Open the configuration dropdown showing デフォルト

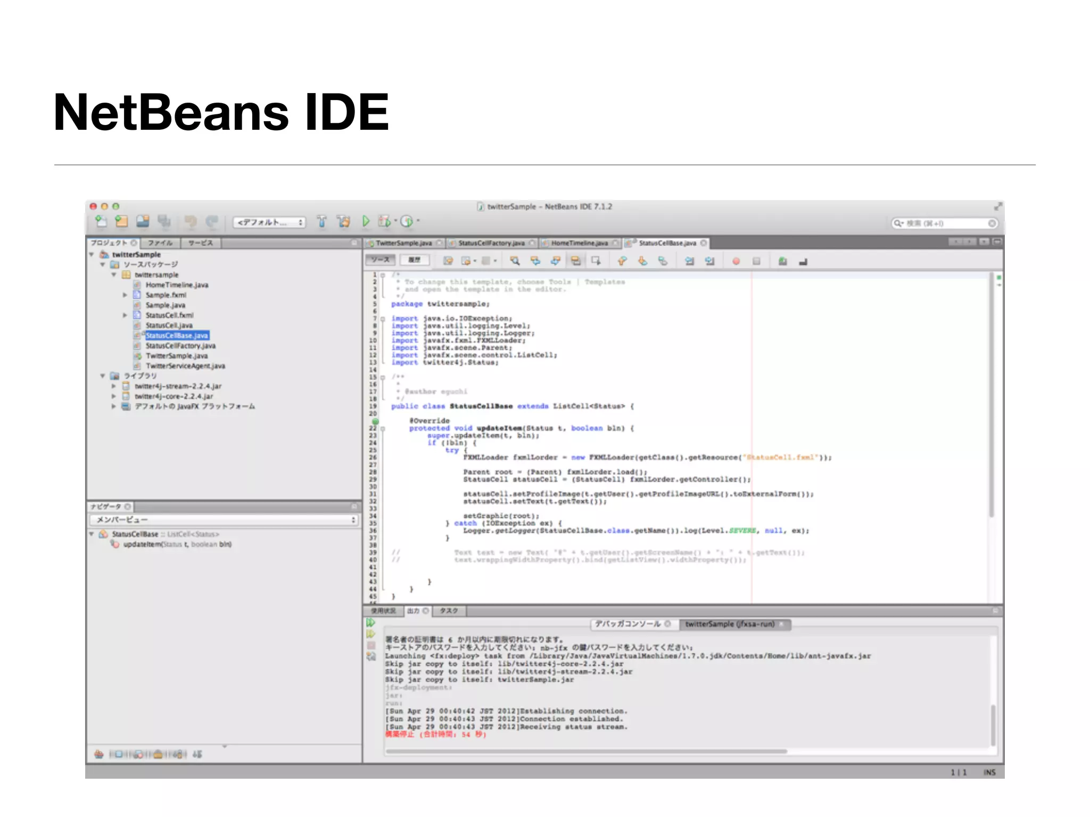[x=270, y=222]
